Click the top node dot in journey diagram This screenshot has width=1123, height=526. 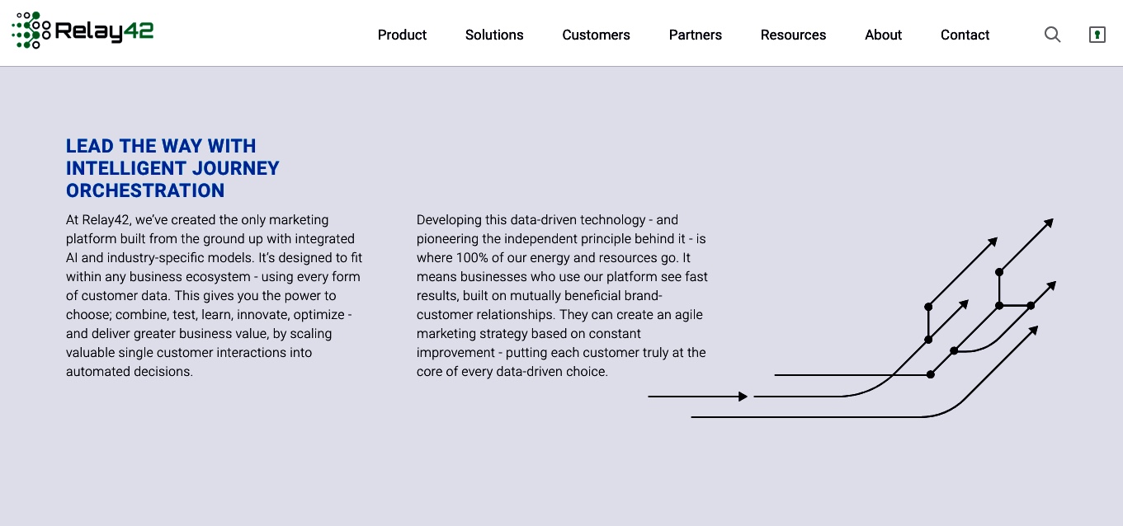click(999, 271)
